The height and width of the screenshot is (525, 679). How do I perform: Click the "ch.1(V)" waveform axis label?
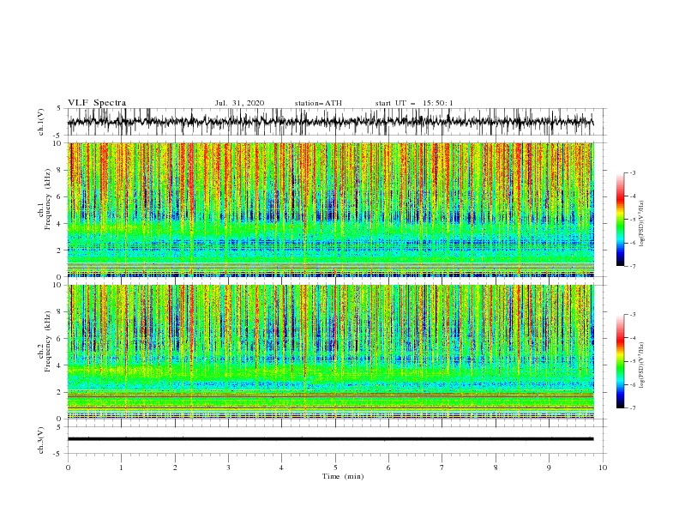pyautogui.click(x=41, y=122)
